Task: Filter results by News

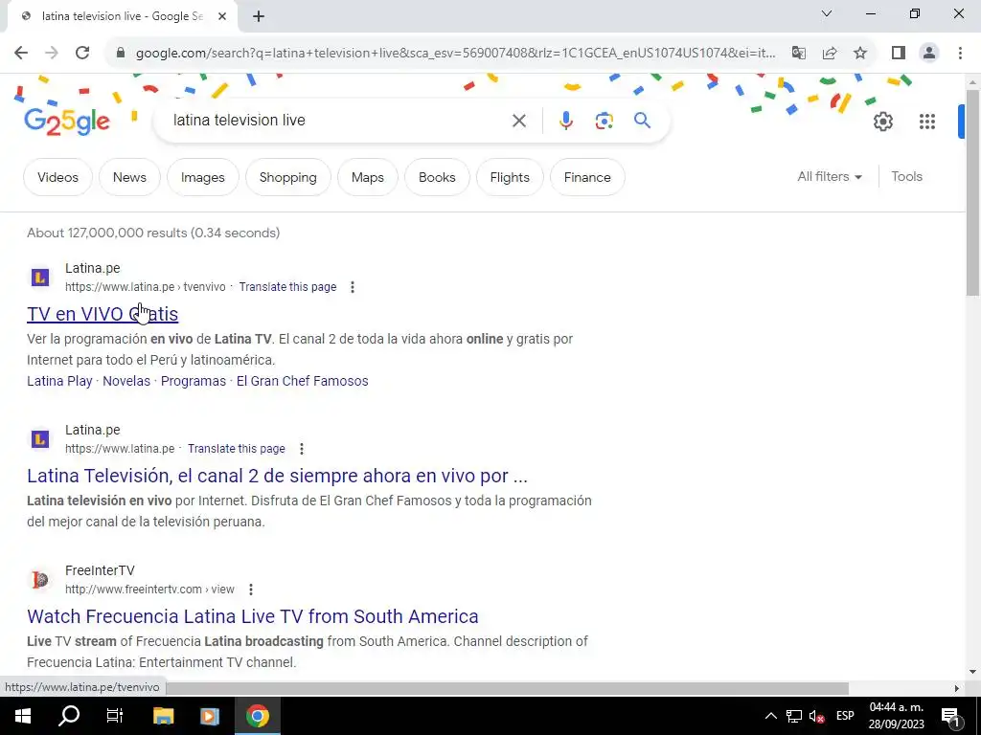Action: 129,177
